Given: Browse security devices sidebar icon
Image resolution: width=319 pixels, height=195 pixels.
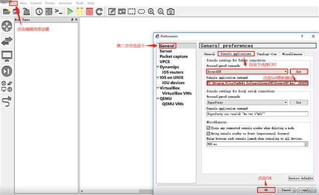Looking at the screenshot, I should pos(7,71).
